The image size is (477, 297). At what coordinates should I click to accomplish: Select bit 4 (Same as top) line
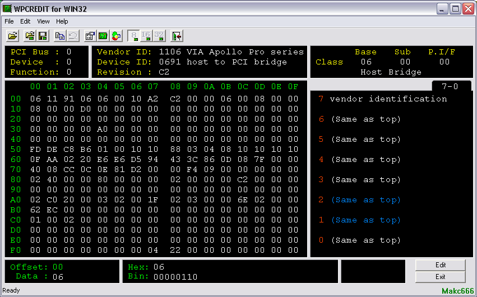360,160
